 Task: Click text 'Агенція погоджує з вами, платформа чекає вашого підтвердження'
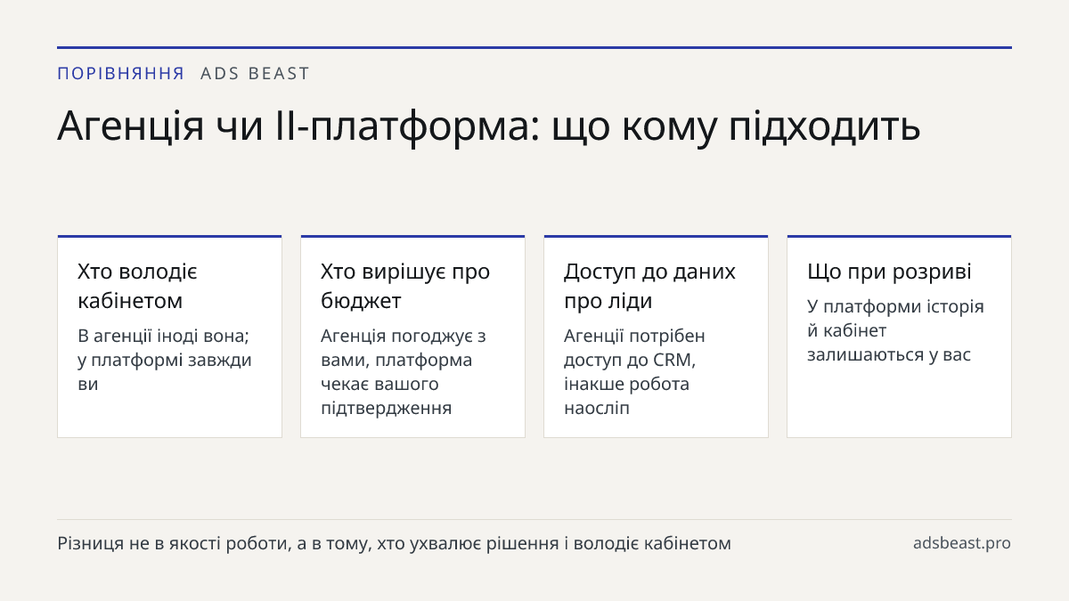coord(404,372)
